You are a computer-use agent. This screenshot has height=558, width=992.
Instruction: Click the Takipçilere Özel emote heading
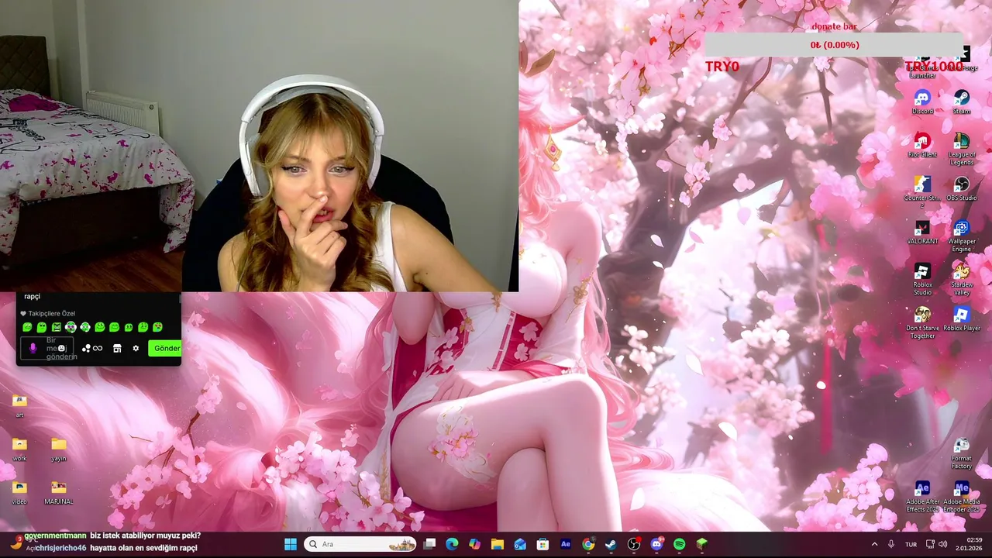47,313
